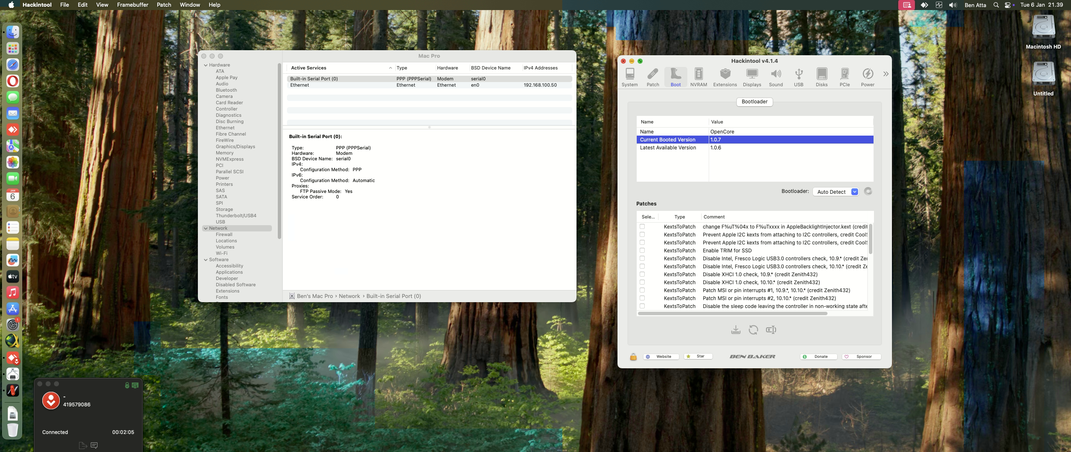Check the 'Disable the sleep code' patch checkbox
Viewport: 1071px width, 452px height.
(x=642, y=306)
